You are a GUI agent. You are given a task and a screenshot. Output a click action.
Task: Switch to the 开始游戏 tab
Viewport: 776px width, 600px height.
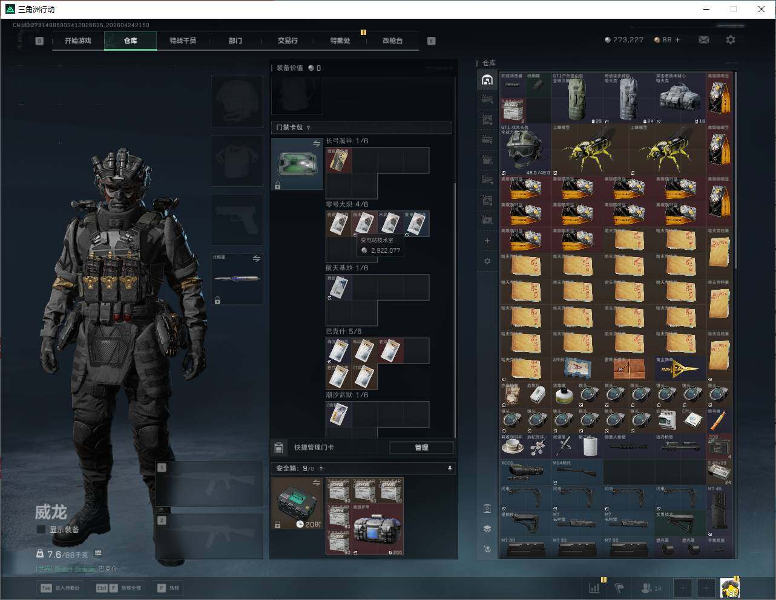click(78, 41)
